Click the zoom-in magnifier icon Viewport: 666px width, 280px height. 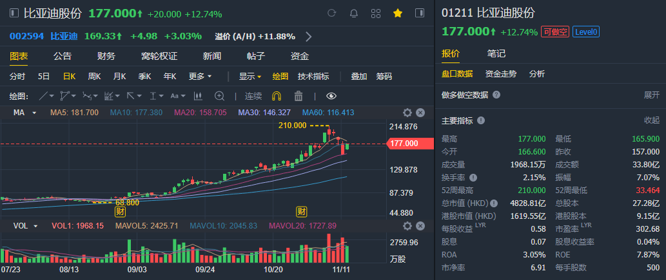[x=220, y=97]
